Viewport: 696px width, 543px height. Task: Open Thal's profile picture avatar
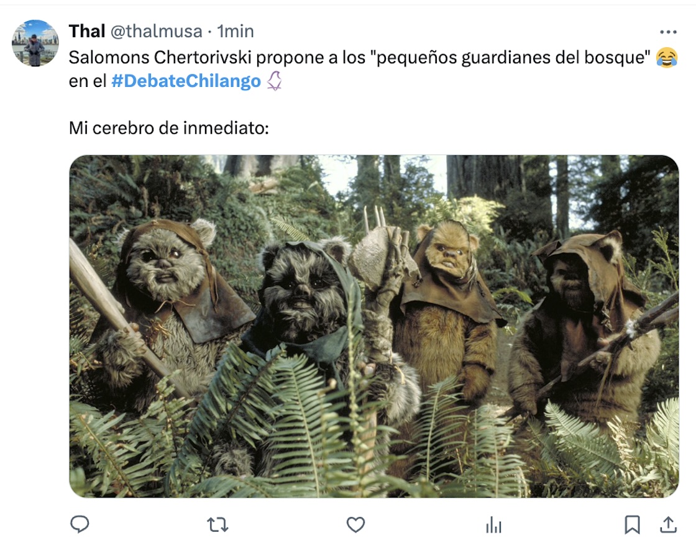(x=35, y=43)
